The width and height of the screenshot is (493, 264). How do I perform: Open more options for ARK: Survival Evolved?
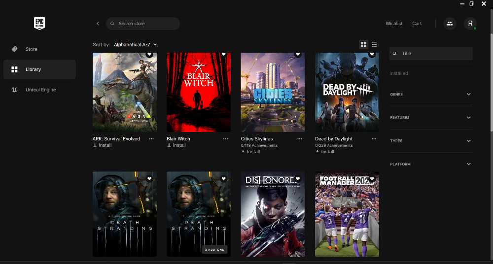pyautogui.click(x=151, y=139)
